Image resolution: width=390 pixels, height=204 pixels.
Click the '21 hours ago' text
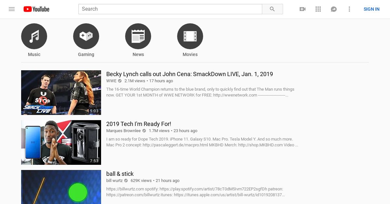167,181
